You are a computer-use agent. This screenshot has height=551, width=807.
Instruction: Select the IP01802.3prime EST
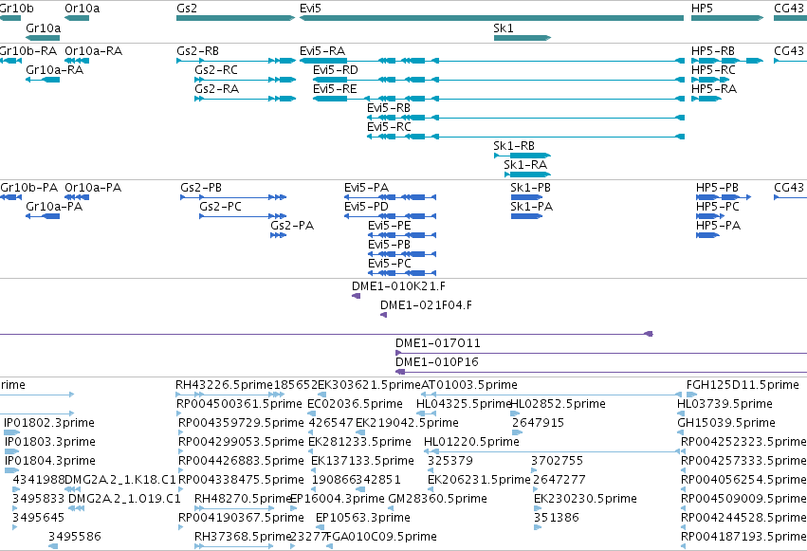coord(11,432)
